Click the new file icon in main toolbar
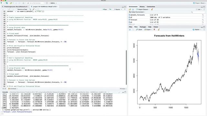Viewport: 207px width, 116px height. pyautogui.click(x=2, y=3)
